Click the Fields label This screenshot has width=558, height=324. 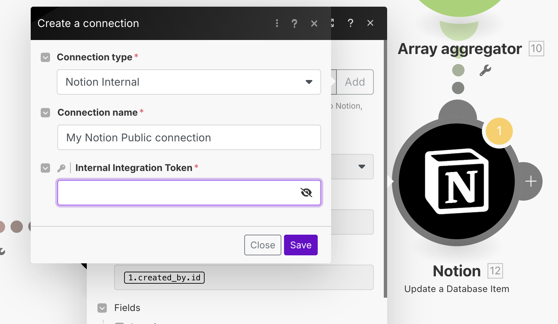[x=127, y=308]
